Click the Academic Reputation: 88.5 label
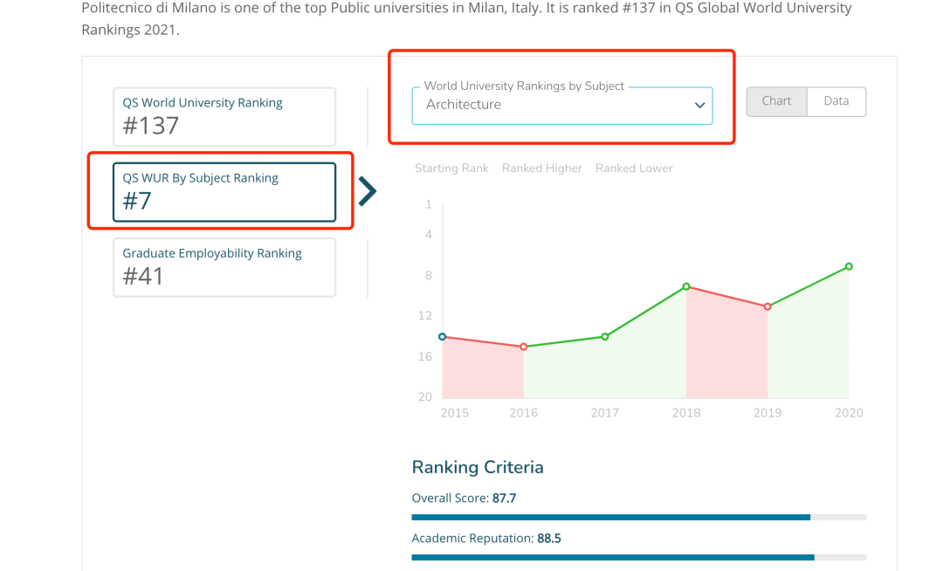The image size is (943, 571). [486, 538]
